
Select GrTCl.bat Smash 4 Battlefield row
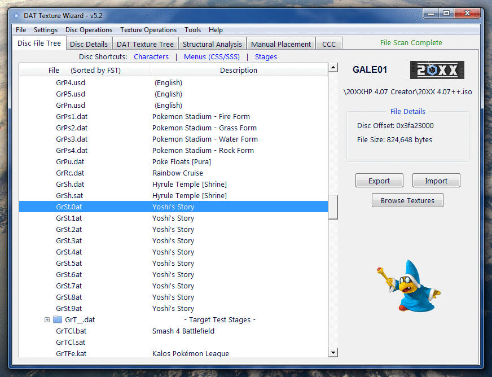point(174,331)
